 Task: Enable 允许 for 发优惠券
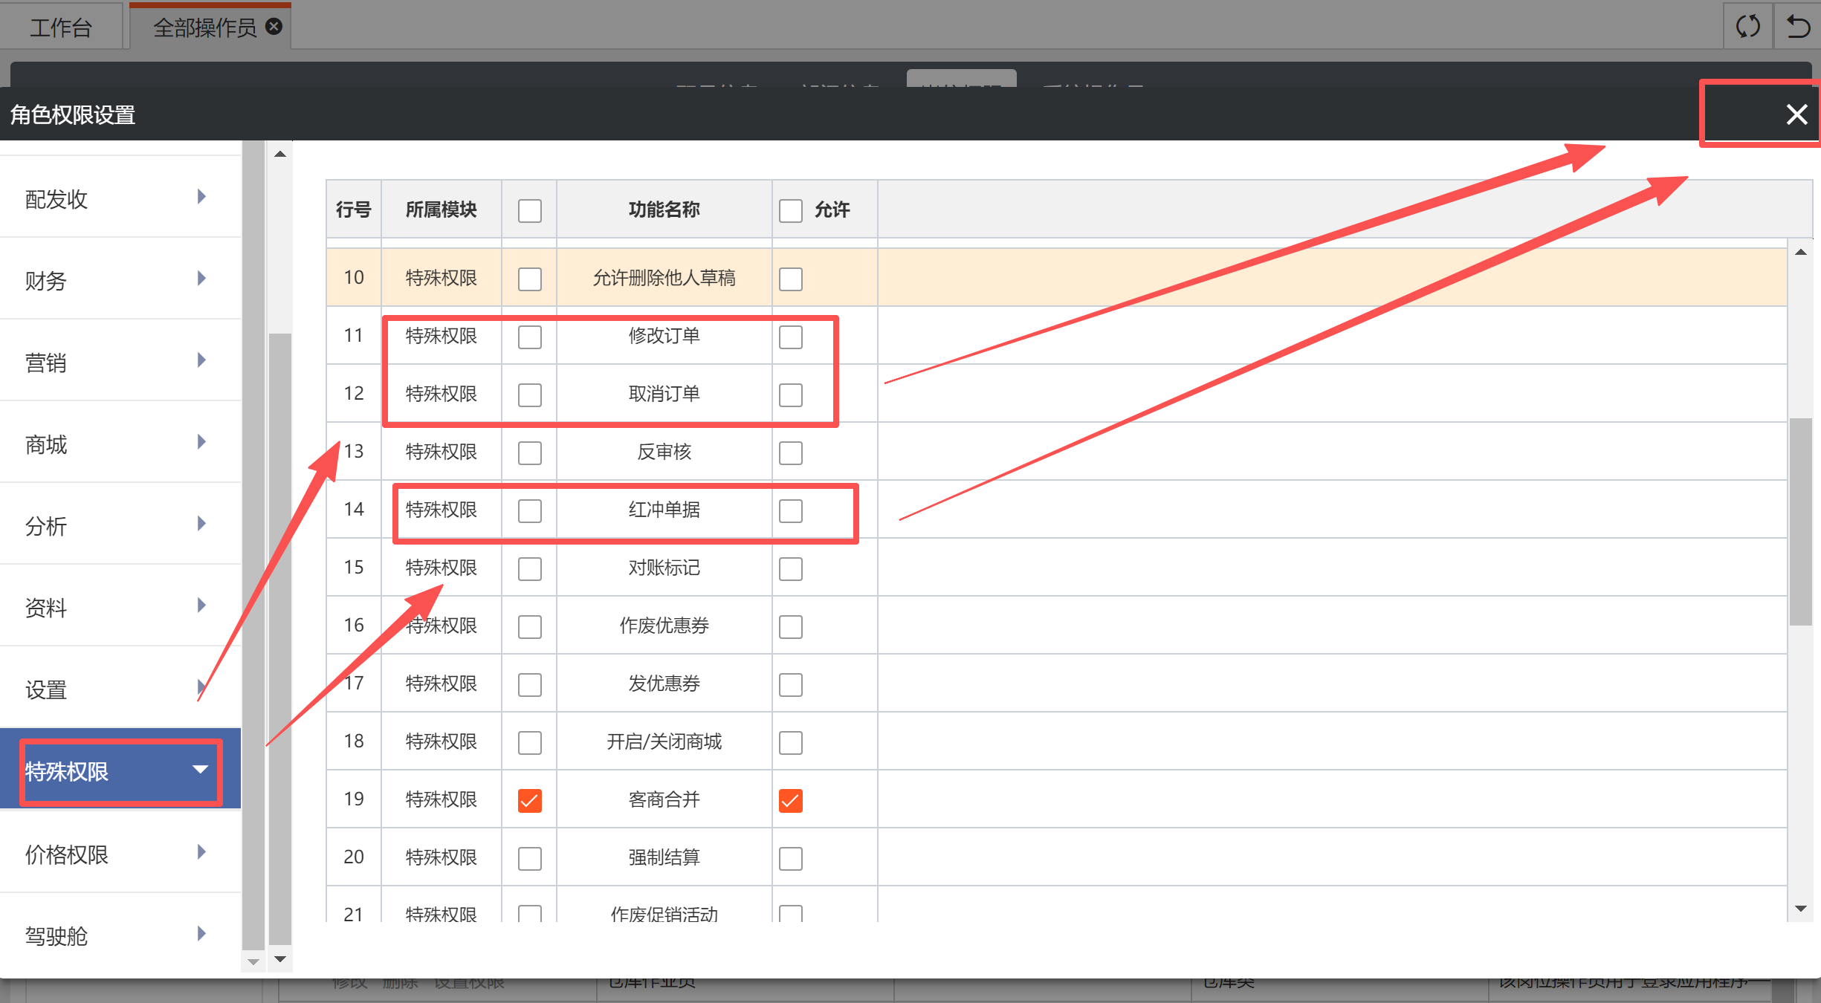coord(791,684)
